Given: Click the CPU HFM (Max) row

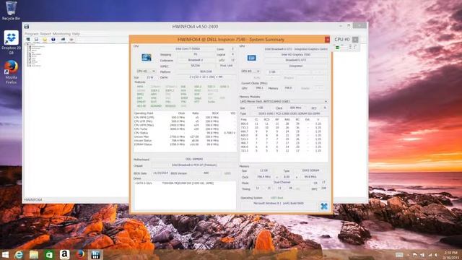Looking at the screenshot, I should coord(185,125).
